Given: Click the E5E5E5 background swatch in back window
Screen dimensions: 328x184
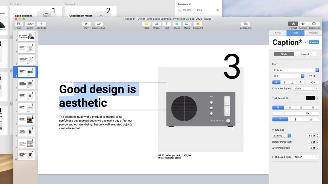Looking at the screenshot, I should [x=180, y=10].
